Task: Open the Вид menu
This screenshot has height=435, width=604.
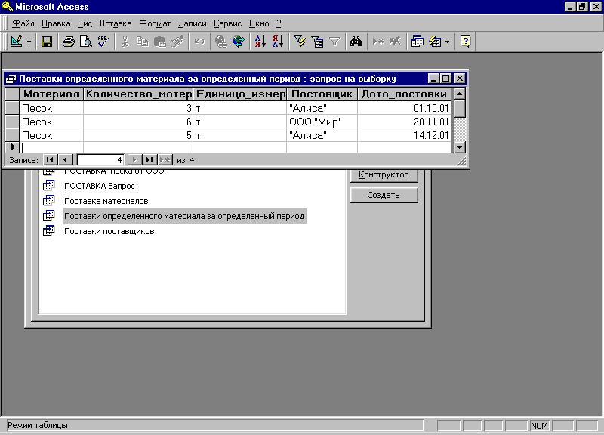Action: click(85, 23)
